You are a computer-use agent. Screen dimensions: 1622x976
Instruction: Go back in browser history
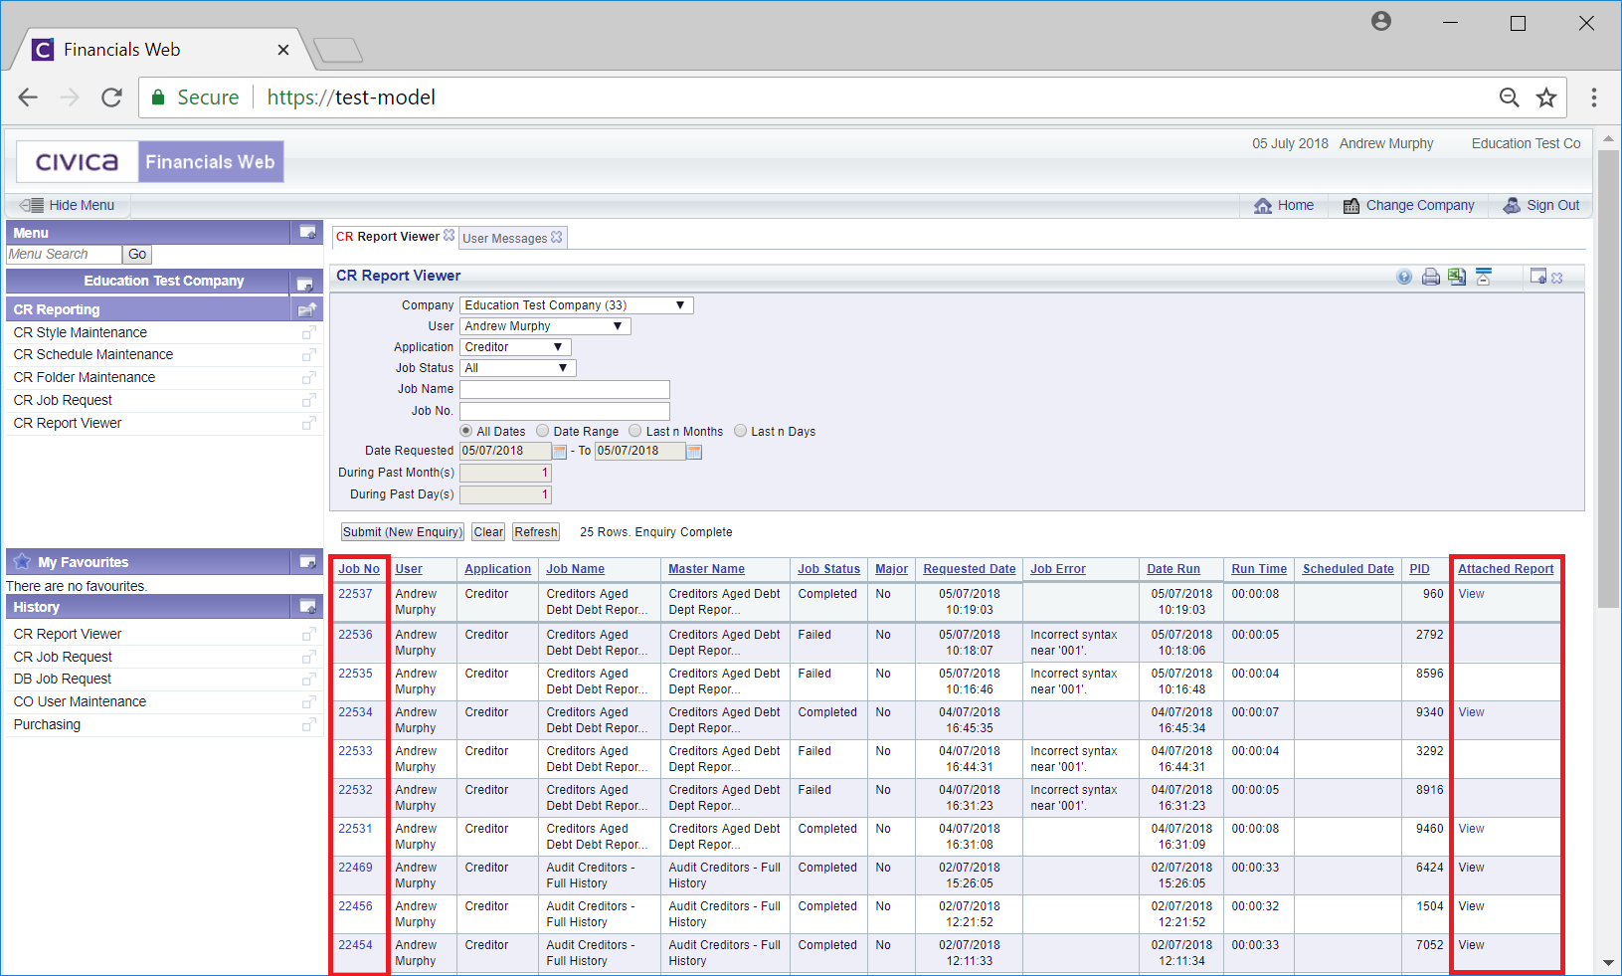coord(28,98)
